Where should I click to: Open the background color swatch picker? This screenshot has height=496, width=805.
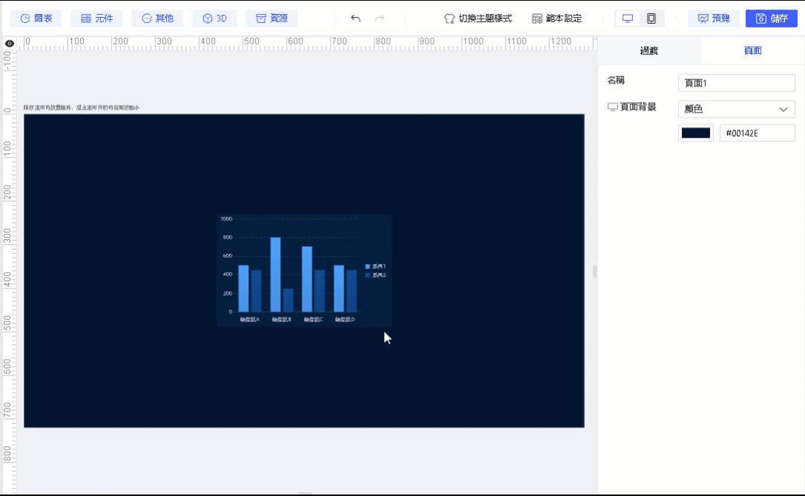pyautogui.click(x=695, y=133)
